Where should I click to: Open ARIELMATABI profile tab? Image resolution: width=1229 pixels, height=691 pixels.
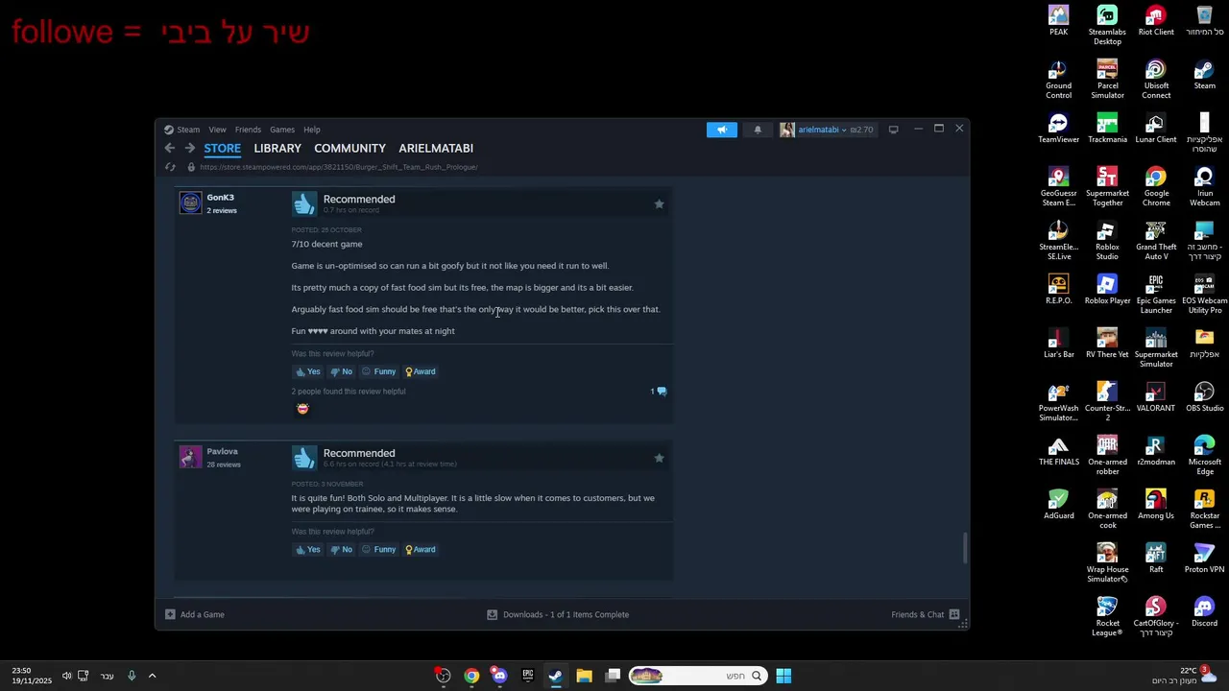[436, 148]
